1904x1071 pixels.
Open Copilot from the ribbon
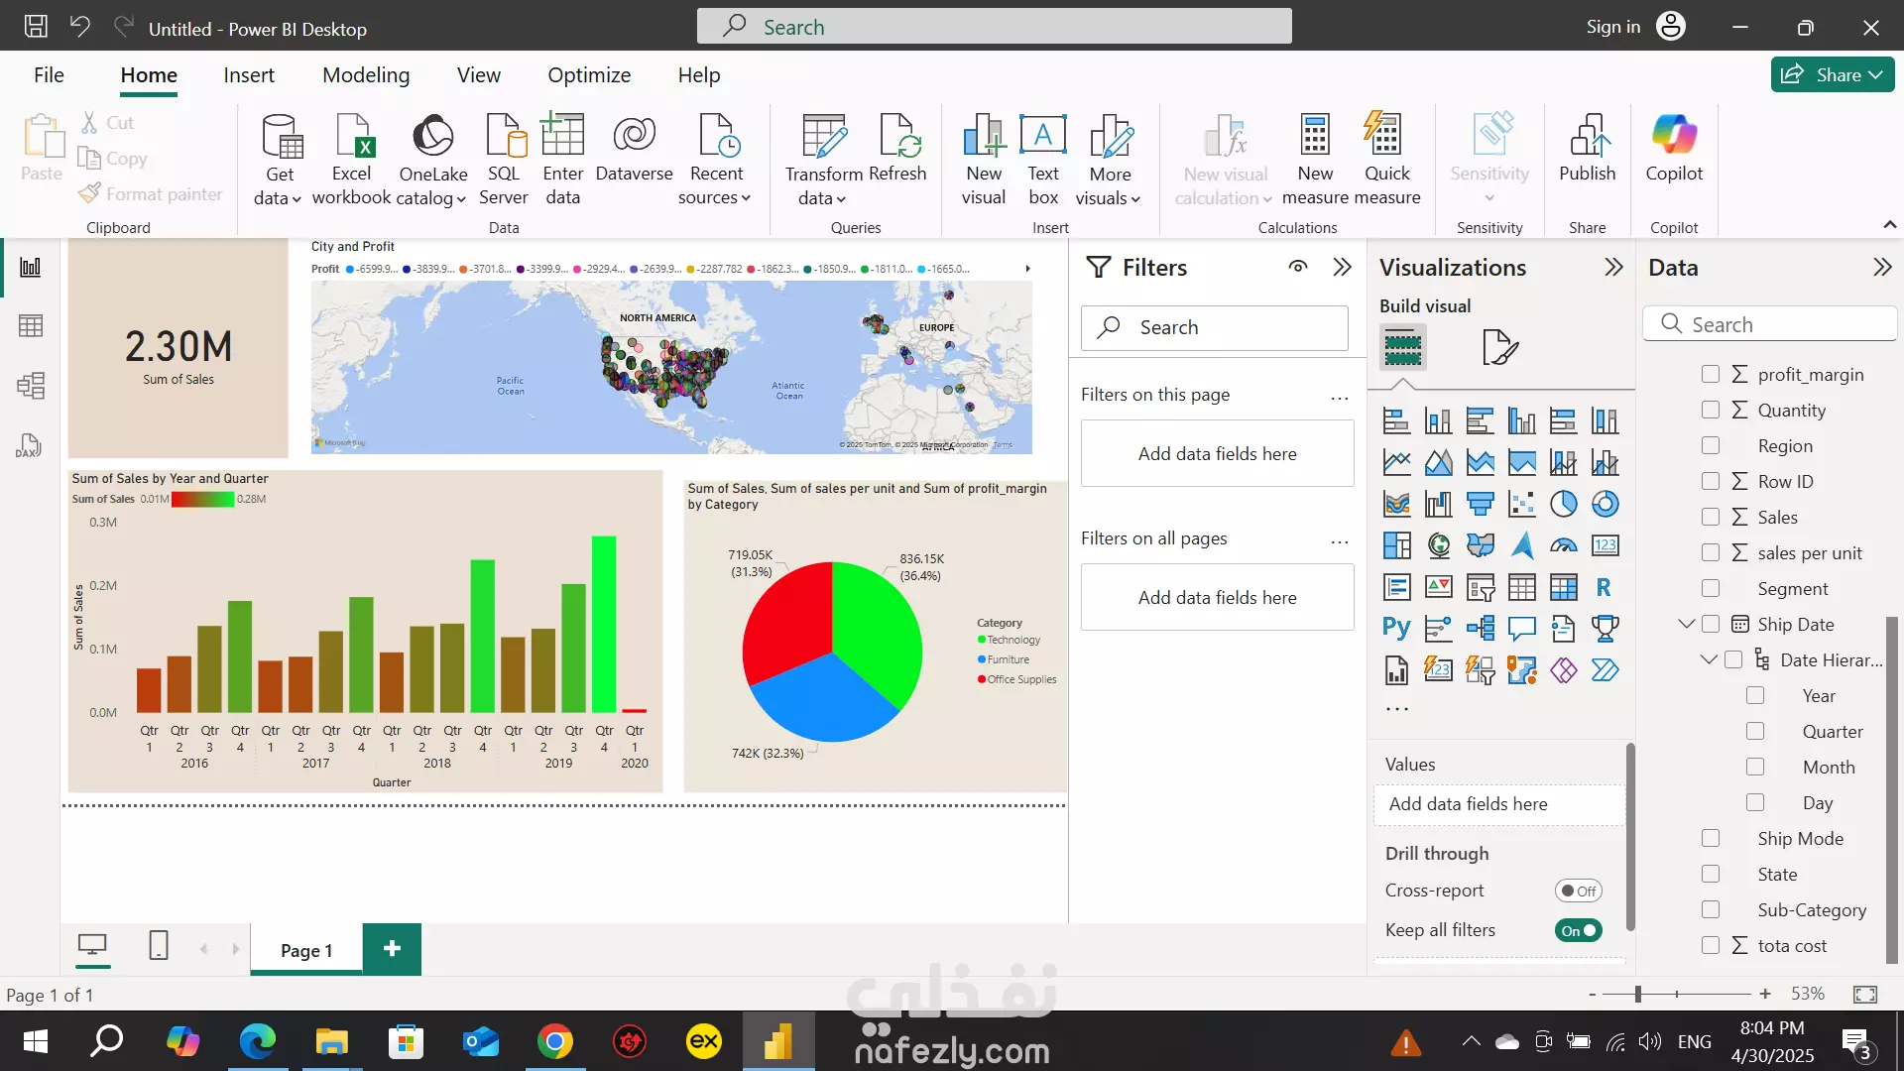coord(1674,149)
